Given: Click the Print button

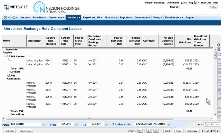Looking at the screenshot, I should click(x=167, y=131).
